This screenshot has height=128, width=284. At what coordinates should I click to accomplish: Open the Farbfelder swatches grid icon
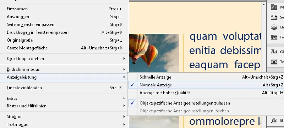click(274, 37)
